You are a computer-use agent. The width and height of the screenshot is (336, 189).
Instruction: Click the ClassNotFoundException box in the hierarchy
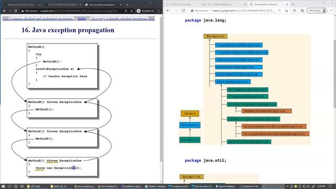point(239,45)
